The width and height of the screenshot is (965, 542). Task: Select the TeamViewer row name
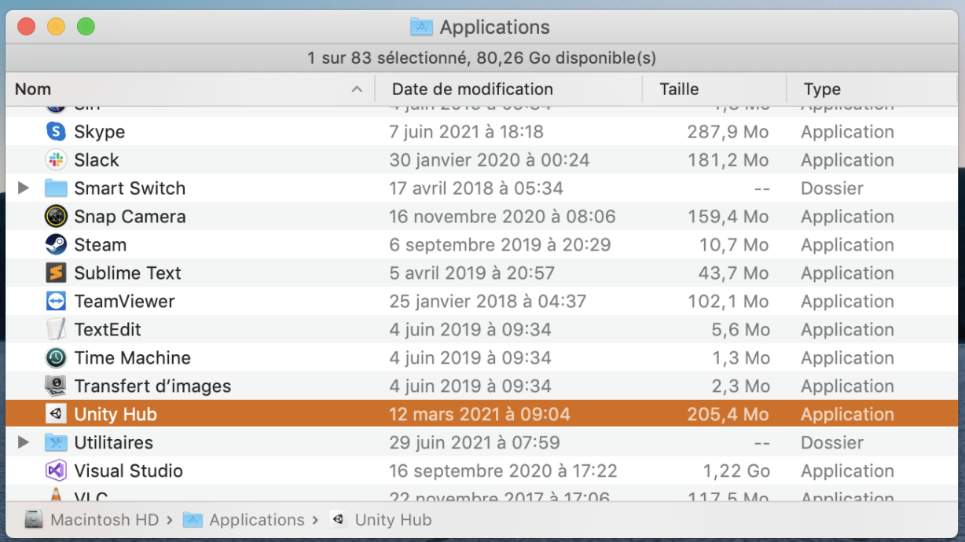click(124, 302)
